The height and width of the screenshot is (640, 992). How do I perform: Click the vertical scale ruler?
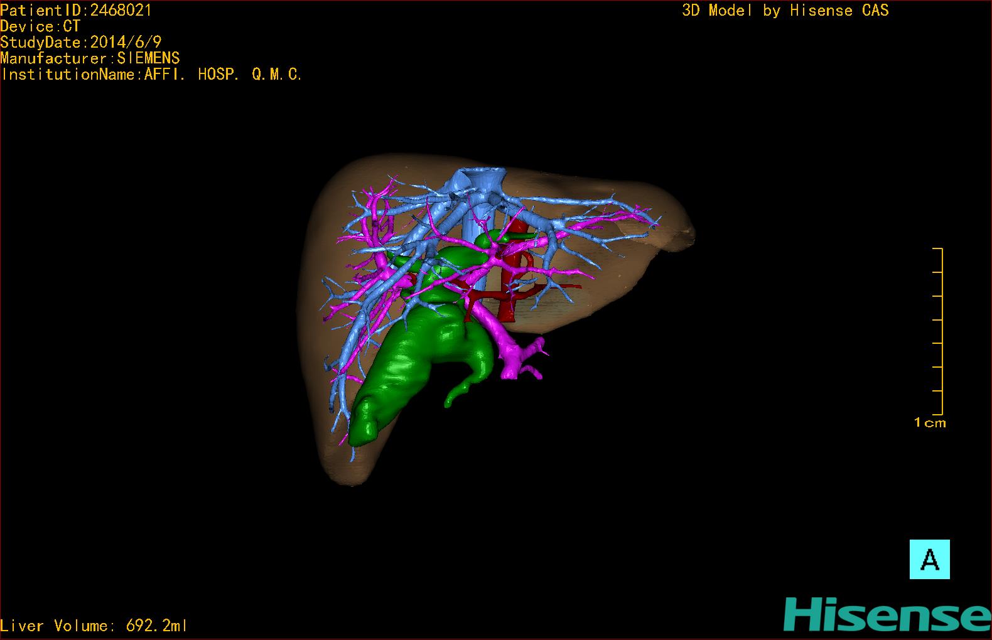[x=939, y=331]
